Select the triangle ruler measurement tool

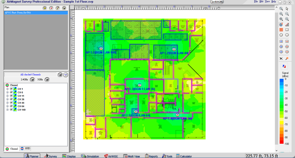(x=287, y=24)
